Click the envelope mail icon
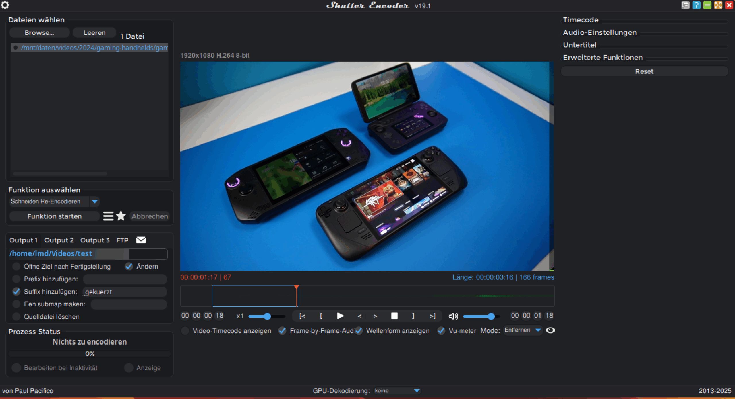Screen dimensions: 735x399 pyautogui.click(x=141, y=240)
